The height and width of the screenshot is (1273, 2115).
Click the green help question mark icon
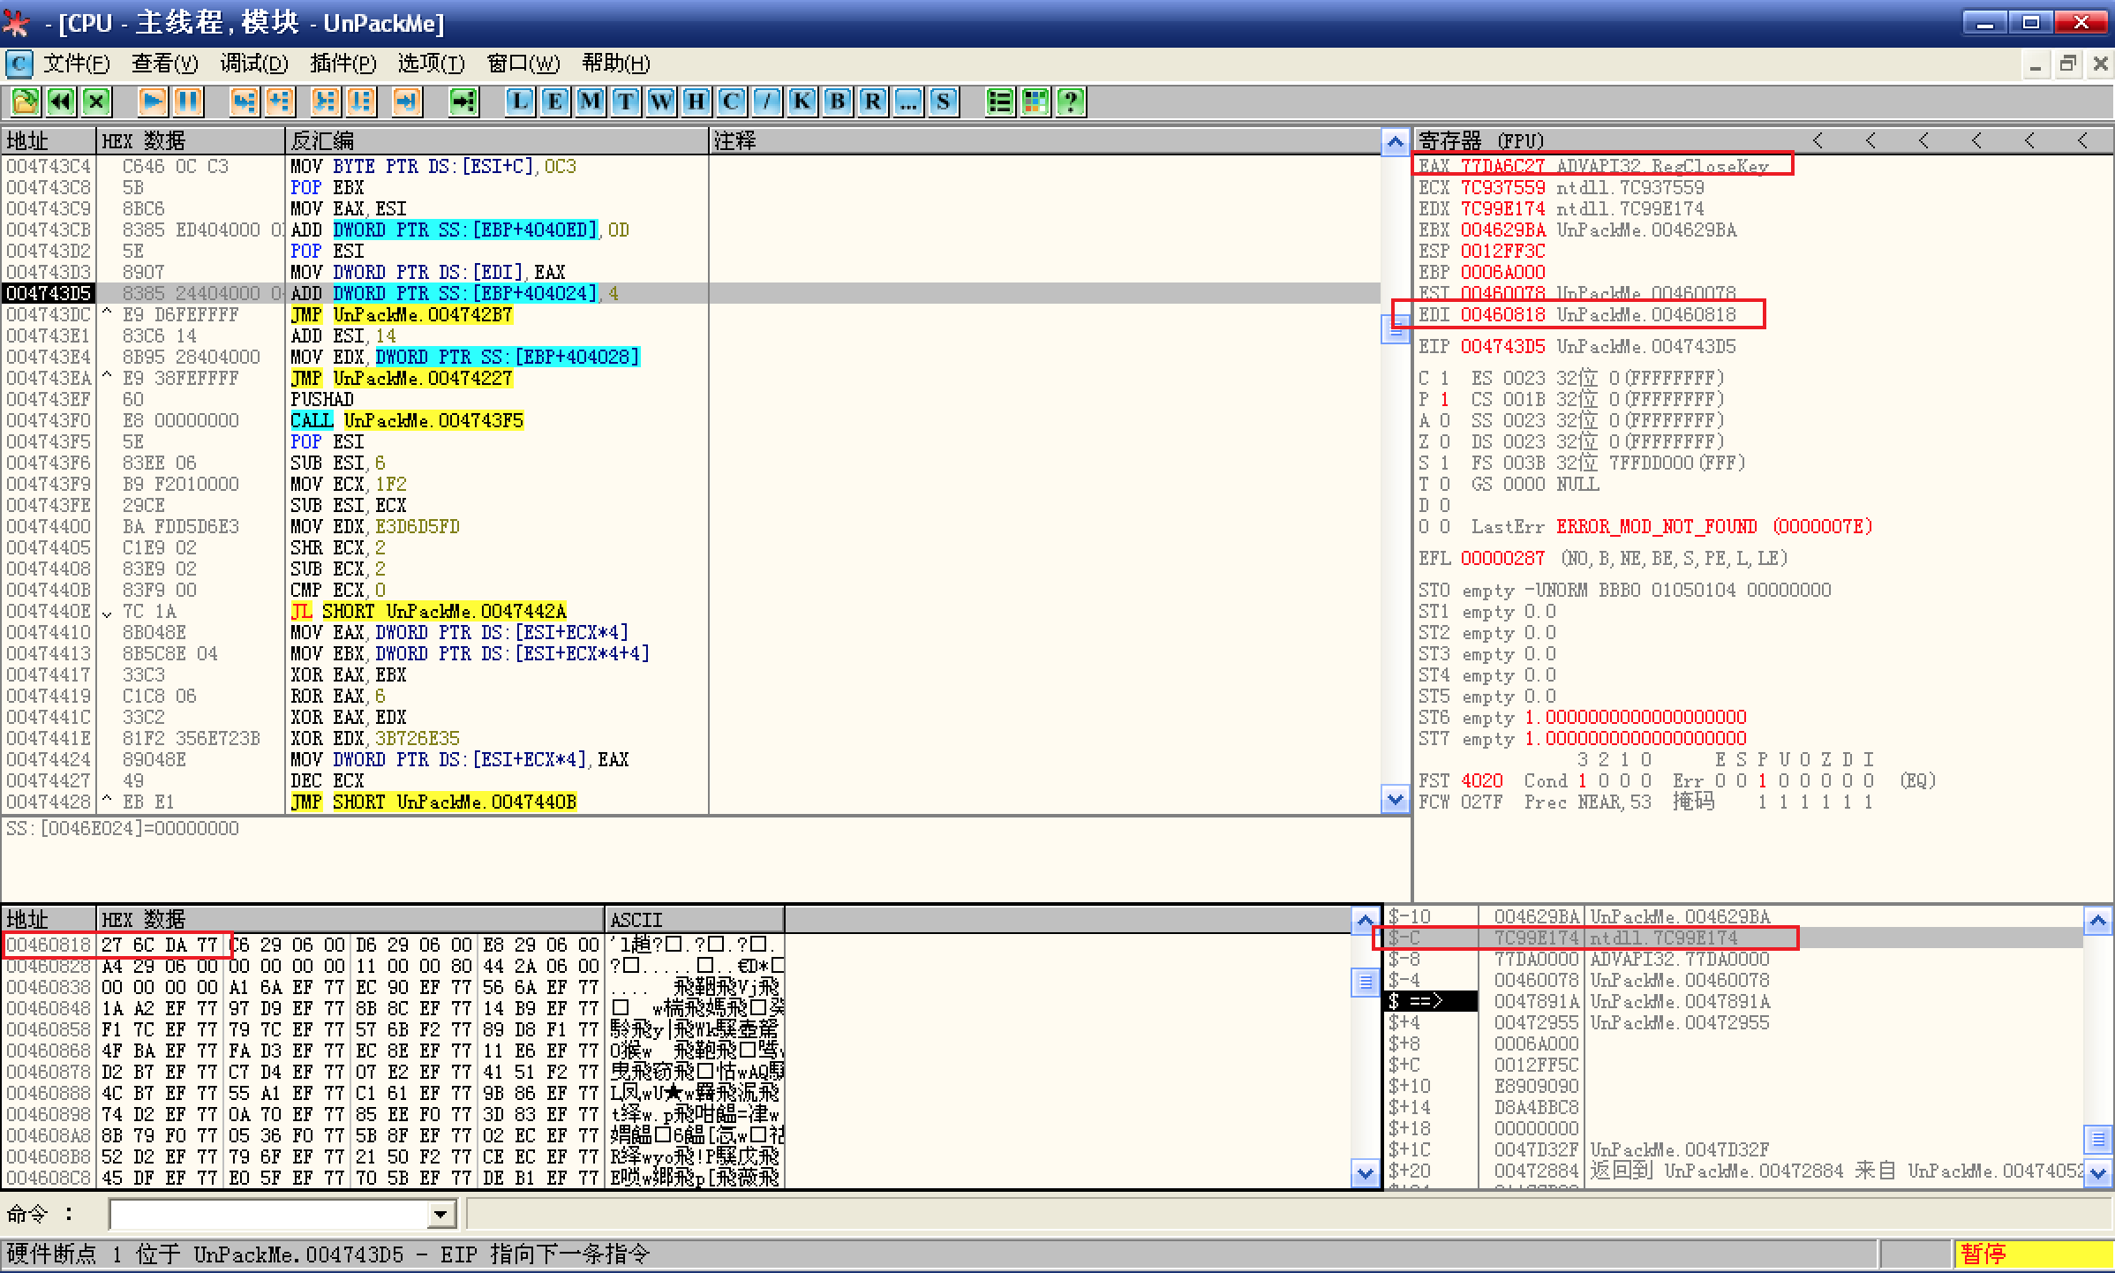[x=1070, y=102]
